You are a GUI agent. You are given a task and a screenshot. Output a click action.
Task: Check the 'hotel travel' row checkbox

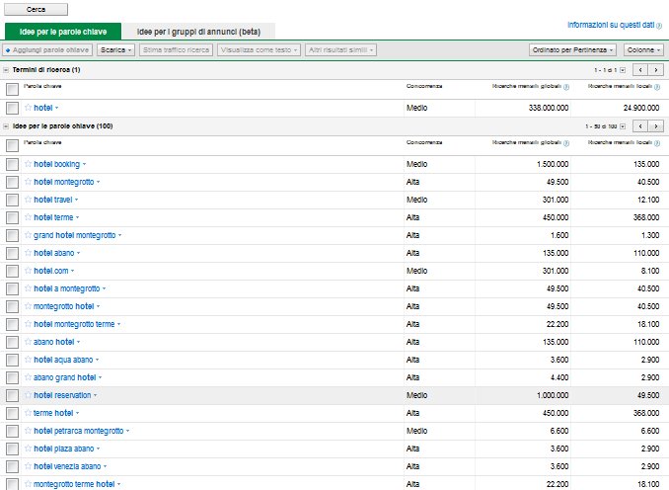[13, 200]
